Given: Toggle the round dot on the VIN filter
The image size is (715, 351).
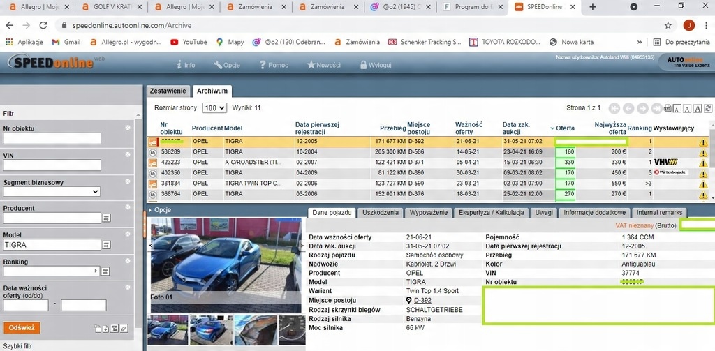Looking at the screenshot, I should [128, 155].
